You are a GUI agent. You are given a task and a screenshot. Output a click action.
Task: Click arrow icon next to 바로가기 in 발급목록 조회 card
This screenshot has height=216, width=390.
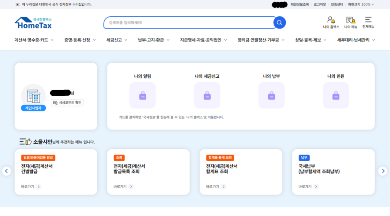click(131, 187)
